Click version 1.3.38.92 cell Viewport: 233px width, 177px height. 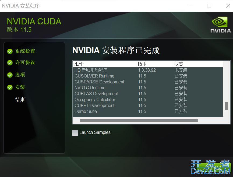147,70
